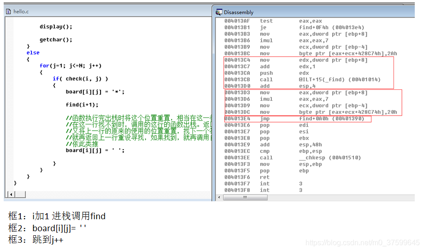Viewport: 424px width, 251px height.
Task: Click the if( check(i, j) ) line
Action: pos(80,79)
